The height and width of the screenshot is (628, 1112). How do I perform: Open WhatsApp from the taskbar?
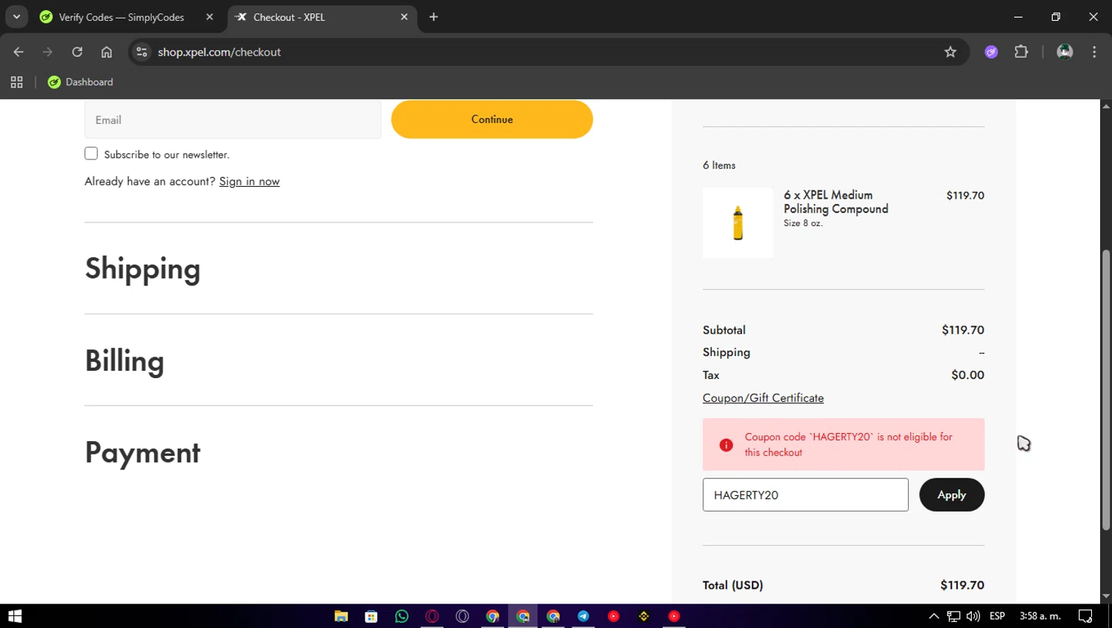402,616
